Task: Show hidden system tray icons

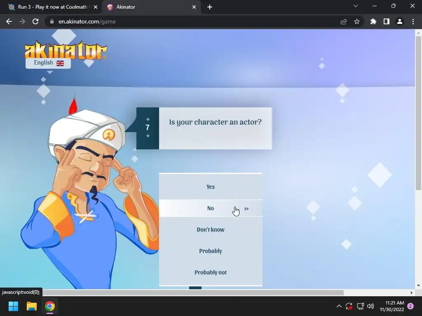Action: 339,306
